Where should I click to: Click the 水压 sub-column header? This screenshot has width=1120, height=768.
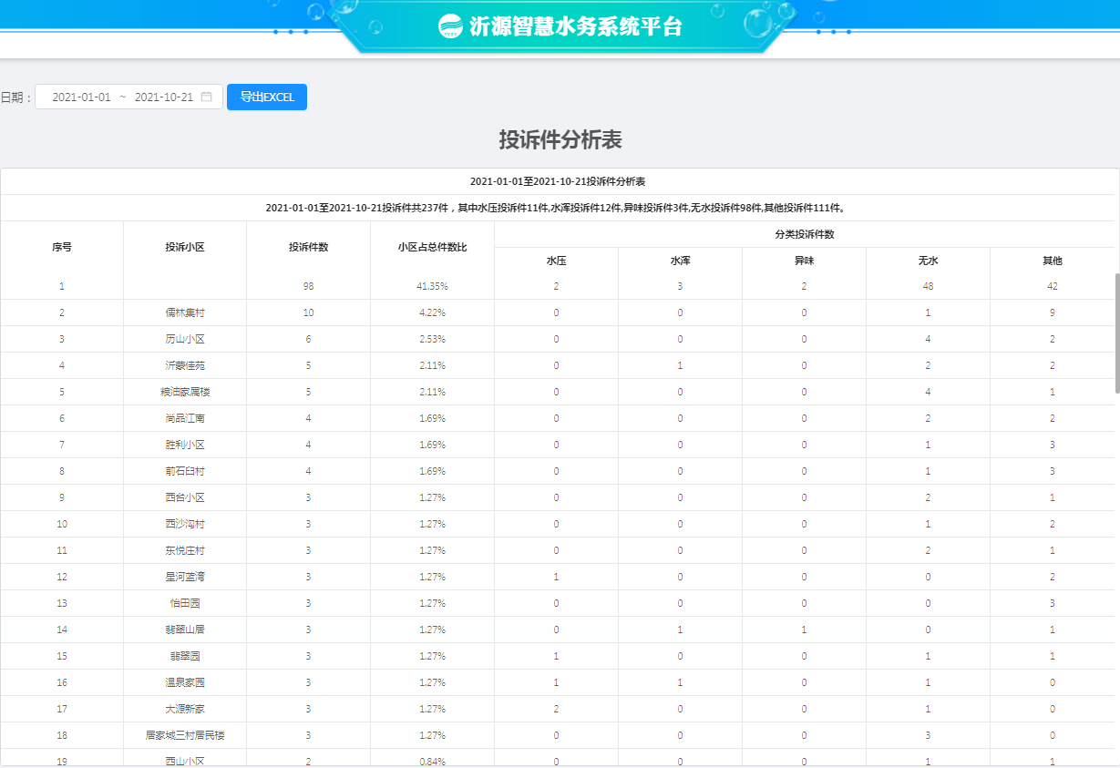(556, 261)
